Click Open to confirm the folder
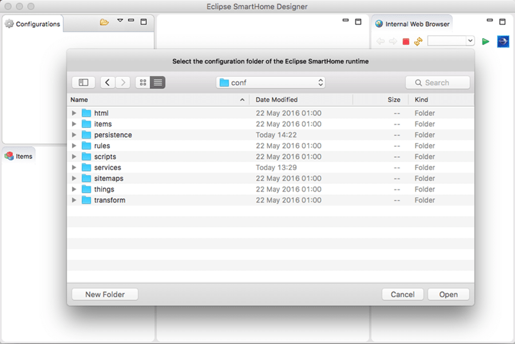 click(449, 294)
